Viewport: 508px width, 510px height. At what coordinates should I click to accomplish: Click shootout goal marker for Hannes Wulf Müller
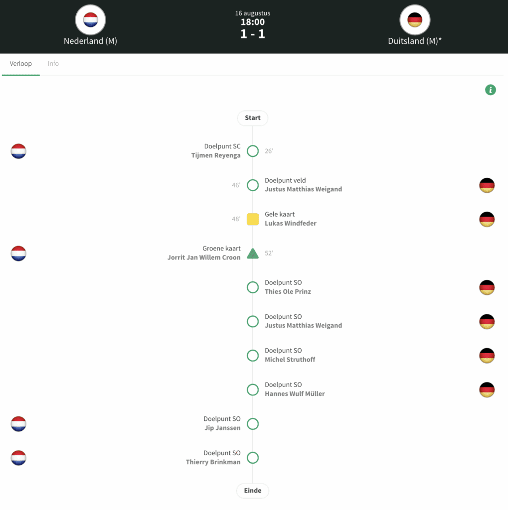[253, 389]
